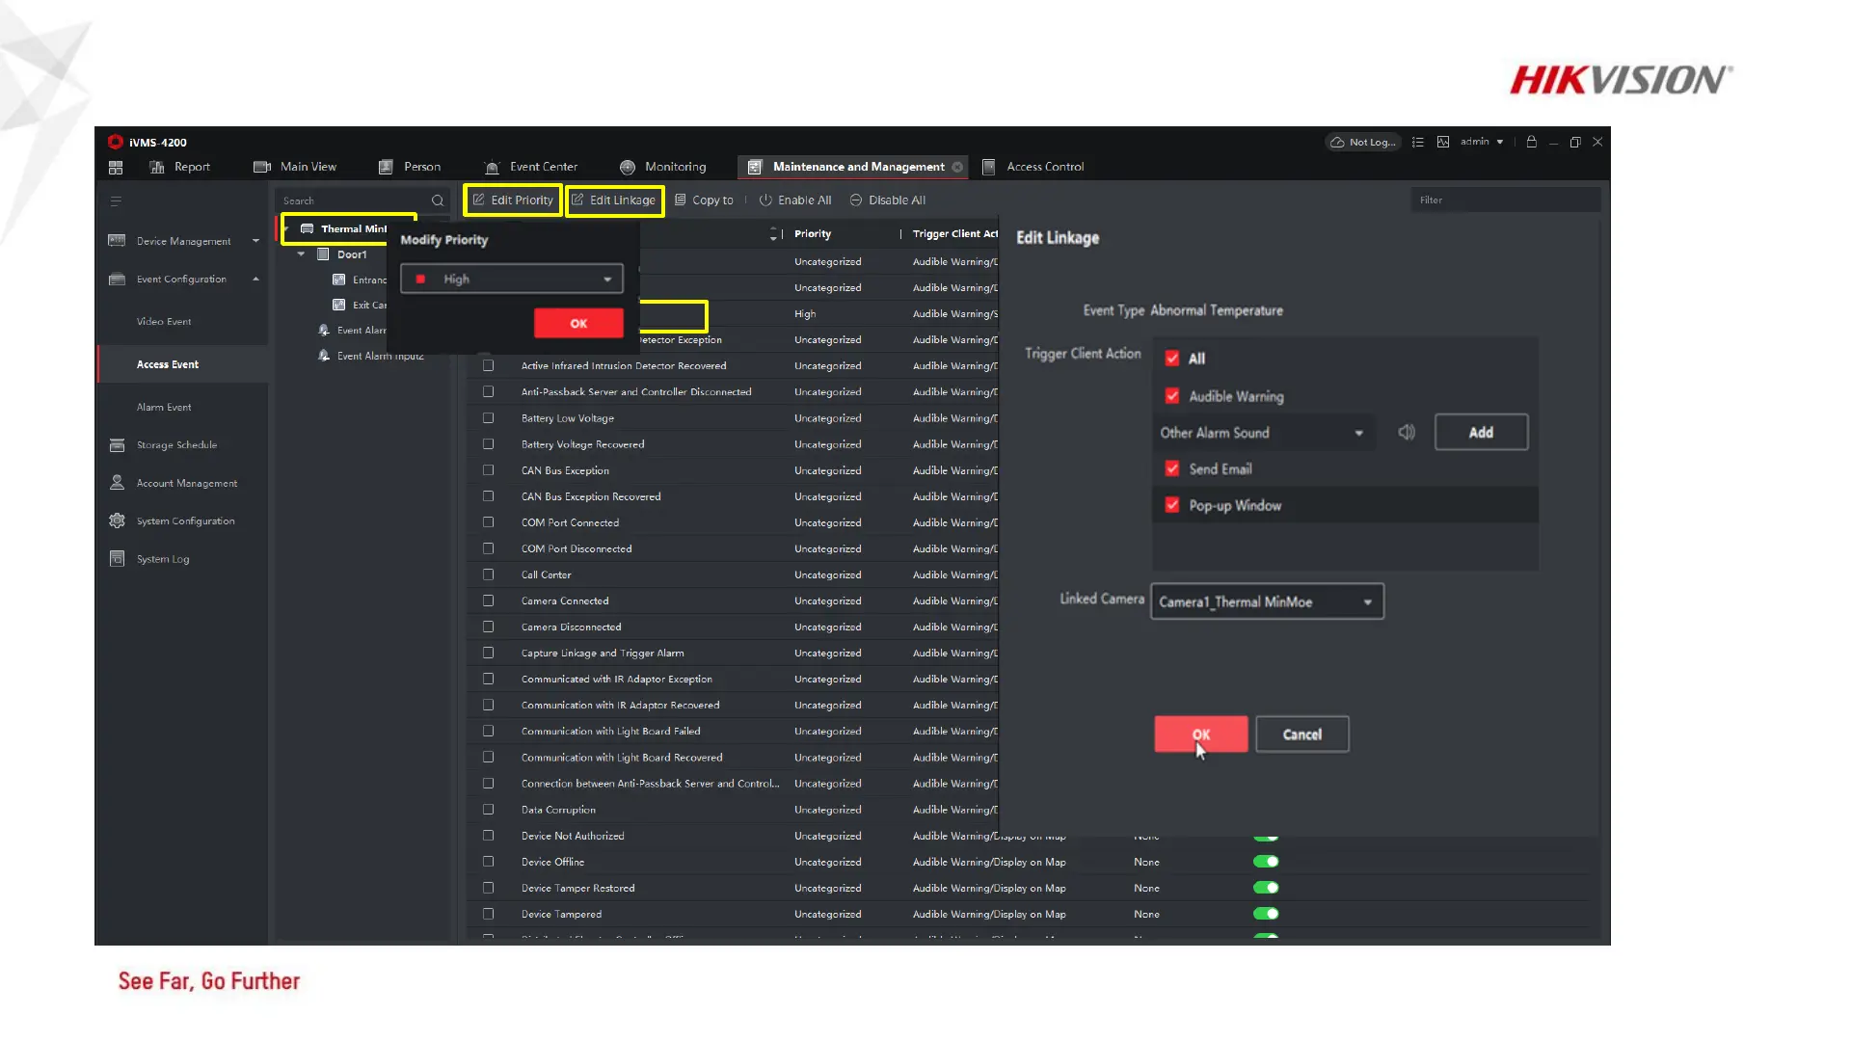This screenshot has height=1041, width=1851.
Task: Open System Configuration gear item
Action: [x=184, y=521]
